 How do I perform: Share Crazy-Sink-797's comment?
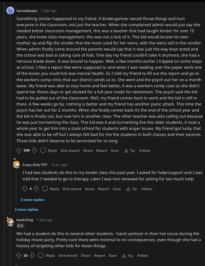pos(90,189)
